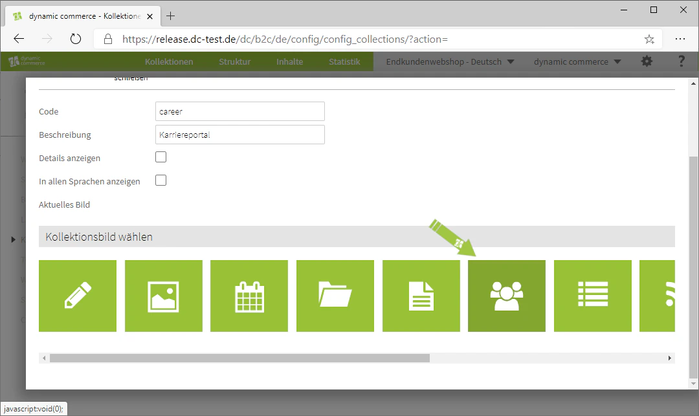Open help question mark icon
Viewport: 699px width, 416px height.
click(x=681, y=61)
